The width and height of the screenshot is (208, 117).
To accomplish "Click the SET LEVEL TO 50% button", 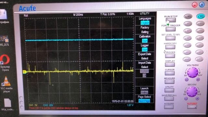I will [170, 38].
